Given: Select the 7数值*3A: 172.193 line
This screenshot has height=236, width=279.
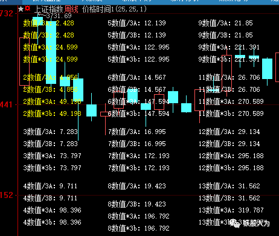Looking at the screenshot, I should [x=139, y=156].
